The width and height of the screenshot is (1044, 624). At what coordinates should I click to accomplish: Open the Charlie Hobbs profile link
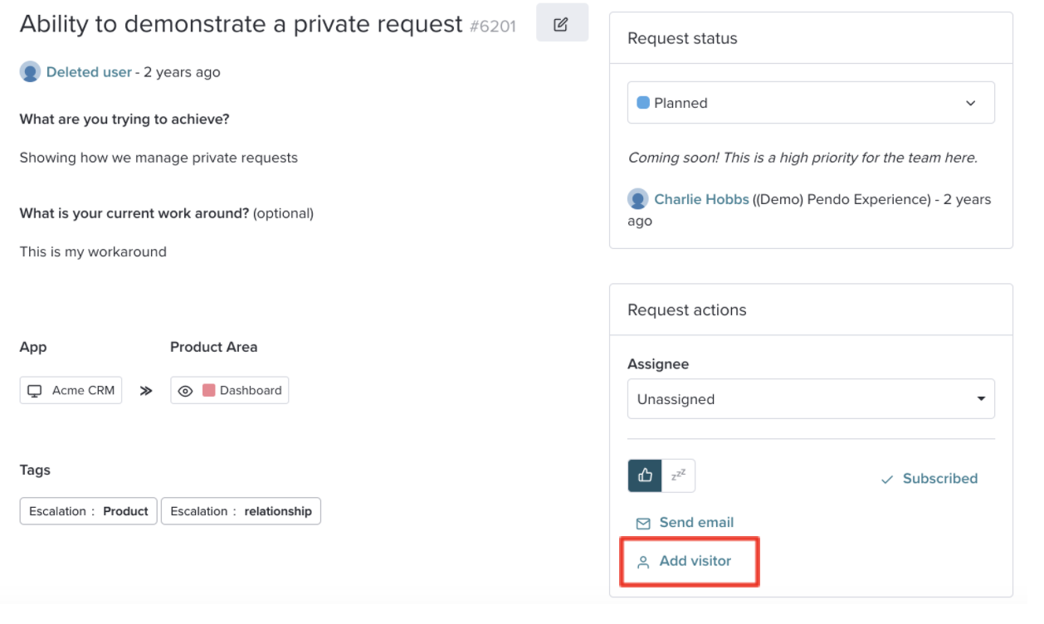point(701,199)
